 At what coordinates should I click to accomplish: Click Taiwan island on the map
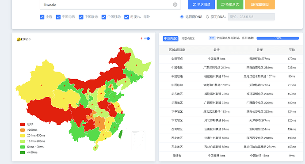point(121,135)
